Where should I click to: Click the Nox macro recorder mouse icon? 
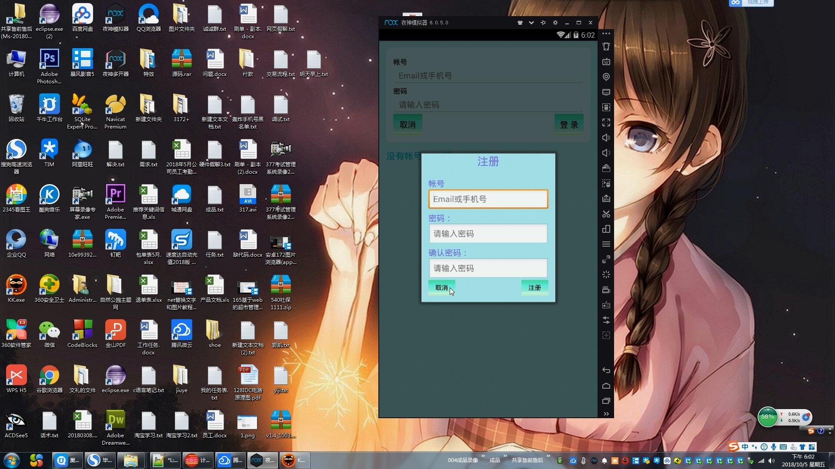click(606, 183)
